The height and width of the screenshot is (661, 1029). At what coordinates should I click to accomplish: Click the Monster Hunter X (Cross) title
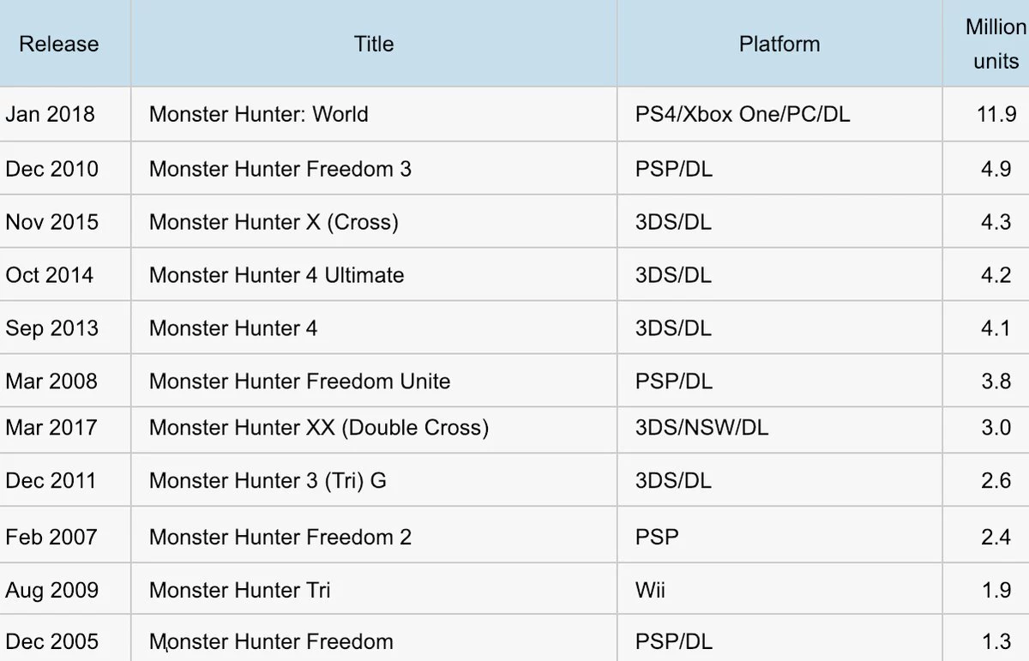pos(274,222)
